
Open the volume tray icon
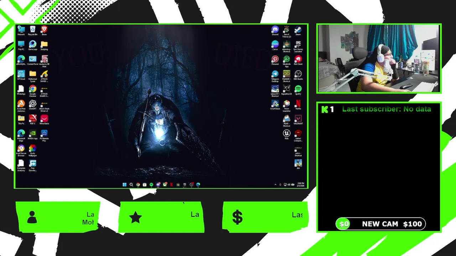(289, 185)
